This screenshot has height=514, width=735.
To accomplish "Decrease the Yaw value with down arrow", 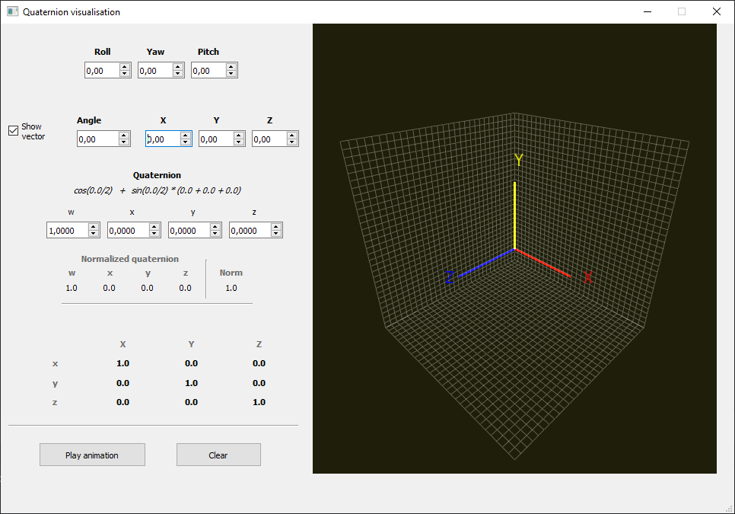I will point(178,74).
